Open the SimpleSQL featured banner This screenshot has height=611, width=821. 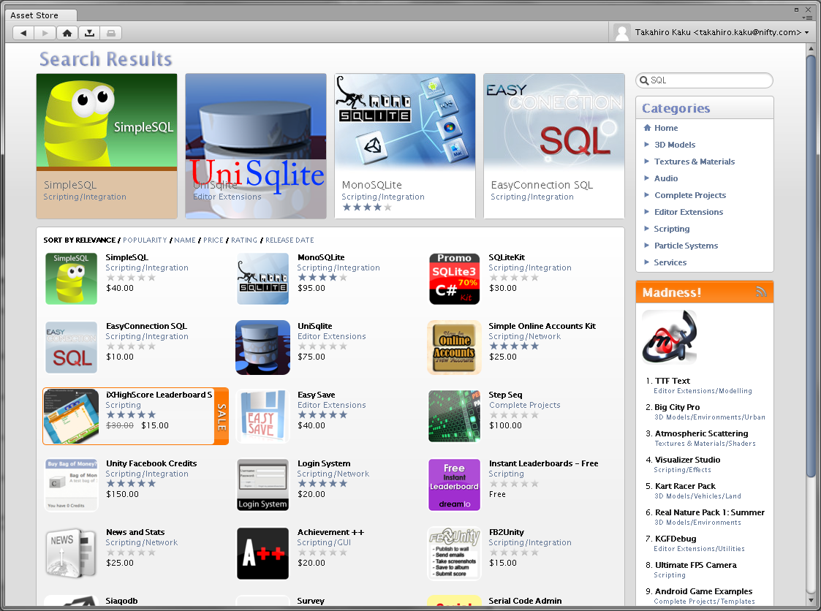tap(107, 146)
